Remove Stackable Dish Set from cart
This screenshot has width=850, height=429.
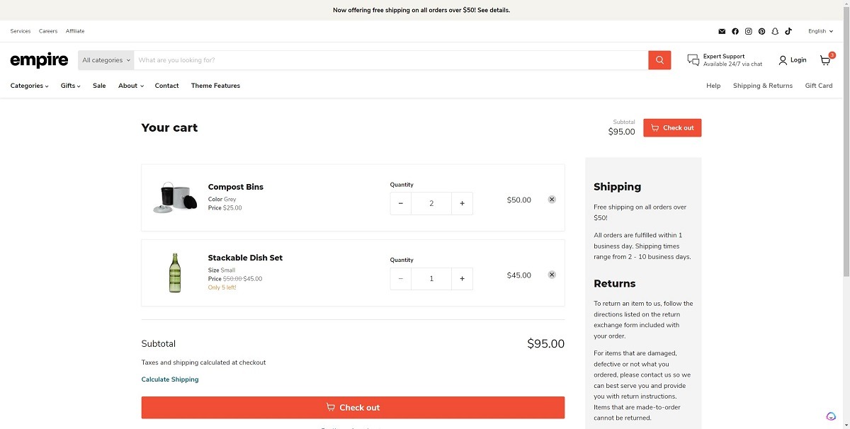click(x=552, y=274)
